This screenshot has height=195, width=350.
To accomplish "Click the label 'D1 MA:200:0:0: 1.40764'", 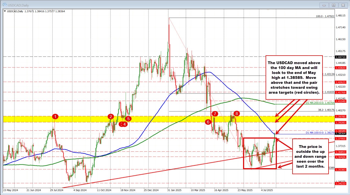I will [x=320, y=103].
